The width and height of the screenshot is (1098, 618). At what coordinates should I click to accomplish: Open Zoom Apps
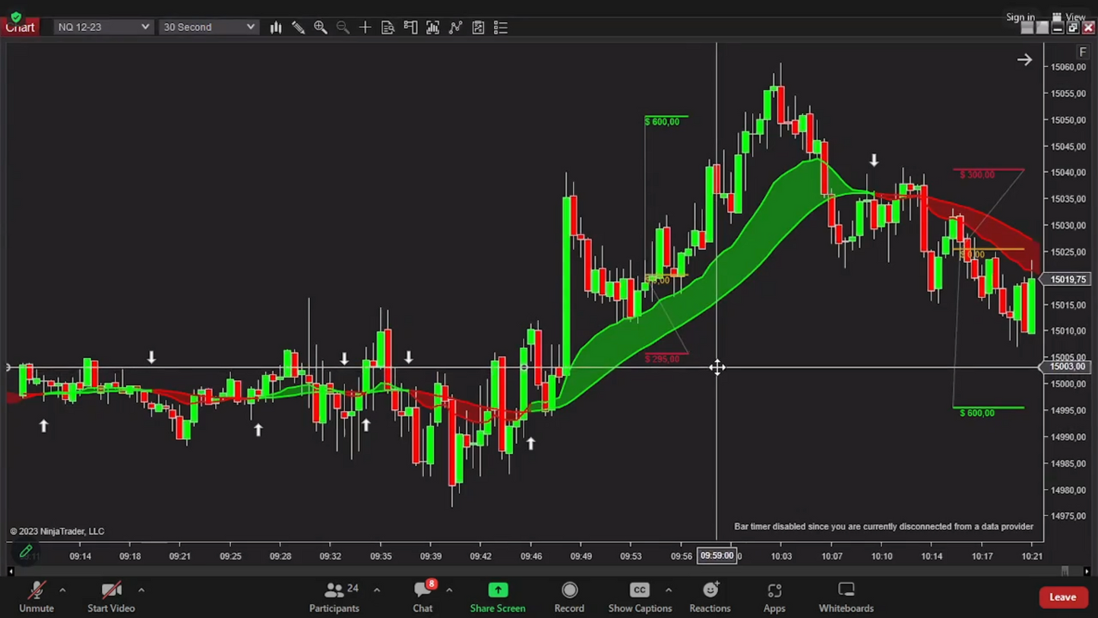tap(774, 597)
